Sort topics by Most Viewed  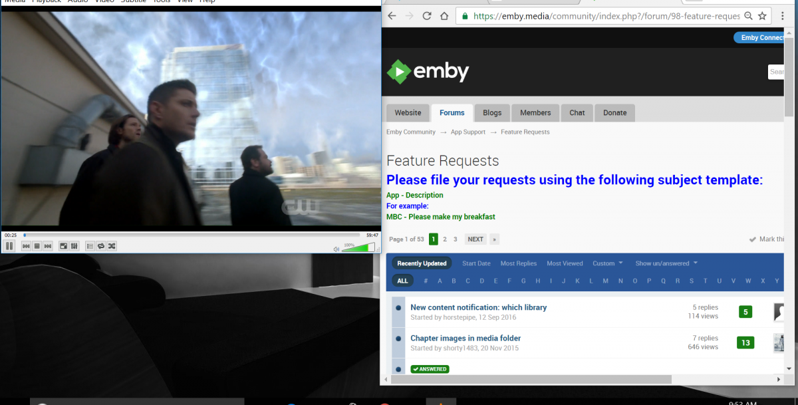[565, 263]
